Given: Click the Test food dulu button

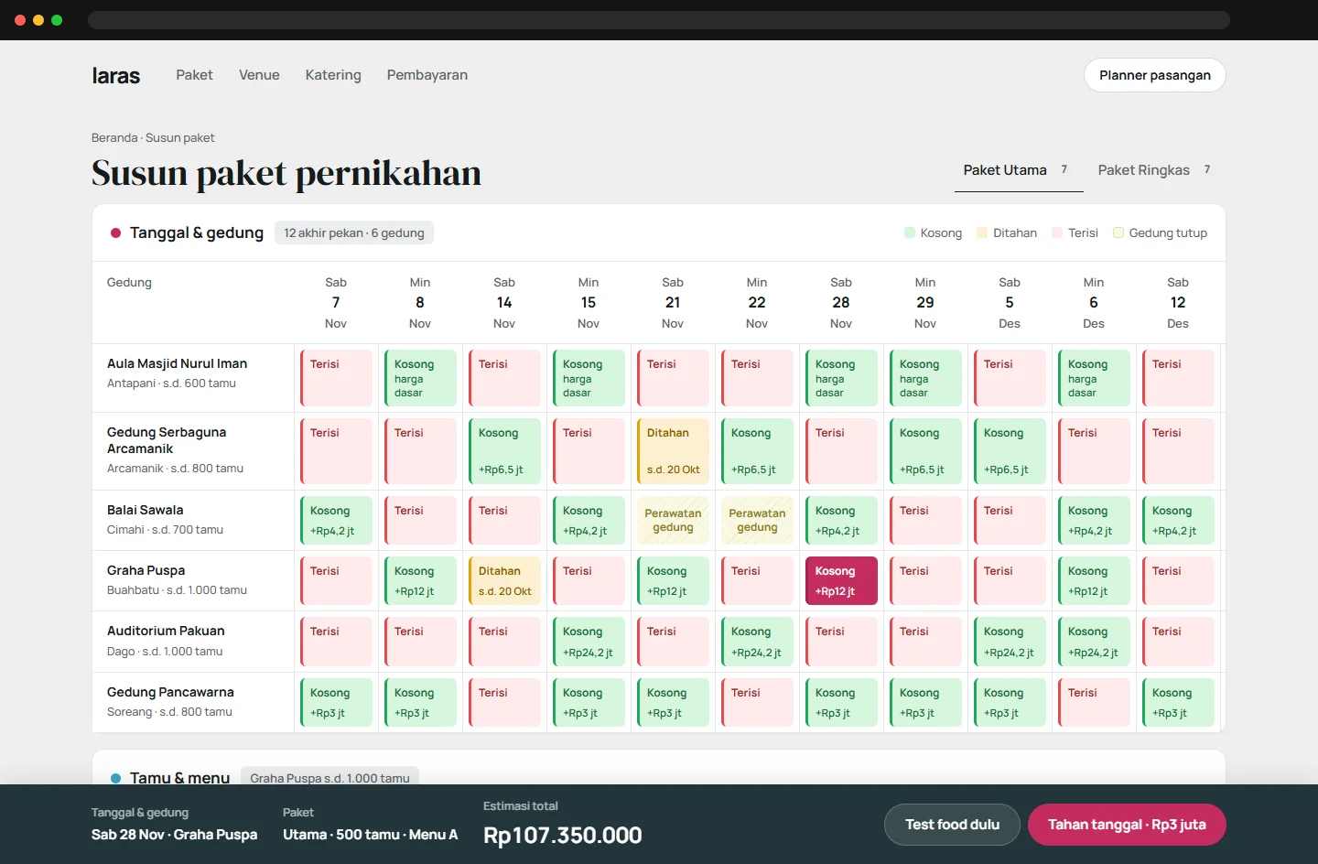Looking at the screenshot, I should [x=952, y=825].
